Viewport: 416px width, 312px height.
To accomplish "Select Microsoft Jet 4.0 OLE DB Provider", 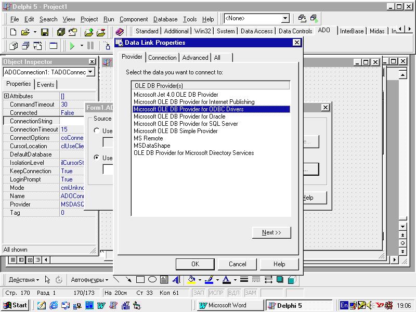I will [176, 95].
